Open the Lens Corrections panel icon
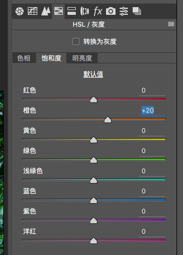183x255 pixels. point(85,11)
